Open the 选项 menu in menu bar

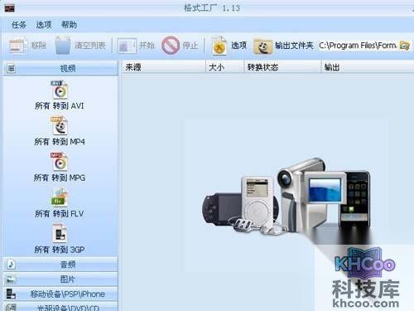[x=44, y=25]
